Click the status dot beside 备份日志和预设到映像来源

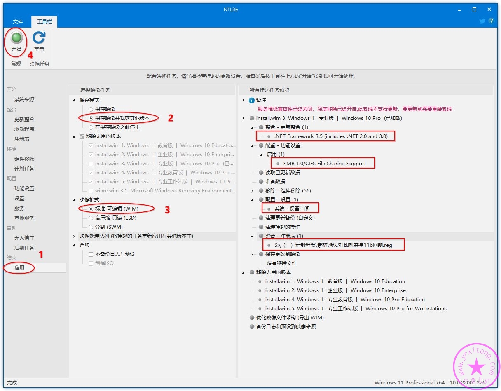coord(252,327)
